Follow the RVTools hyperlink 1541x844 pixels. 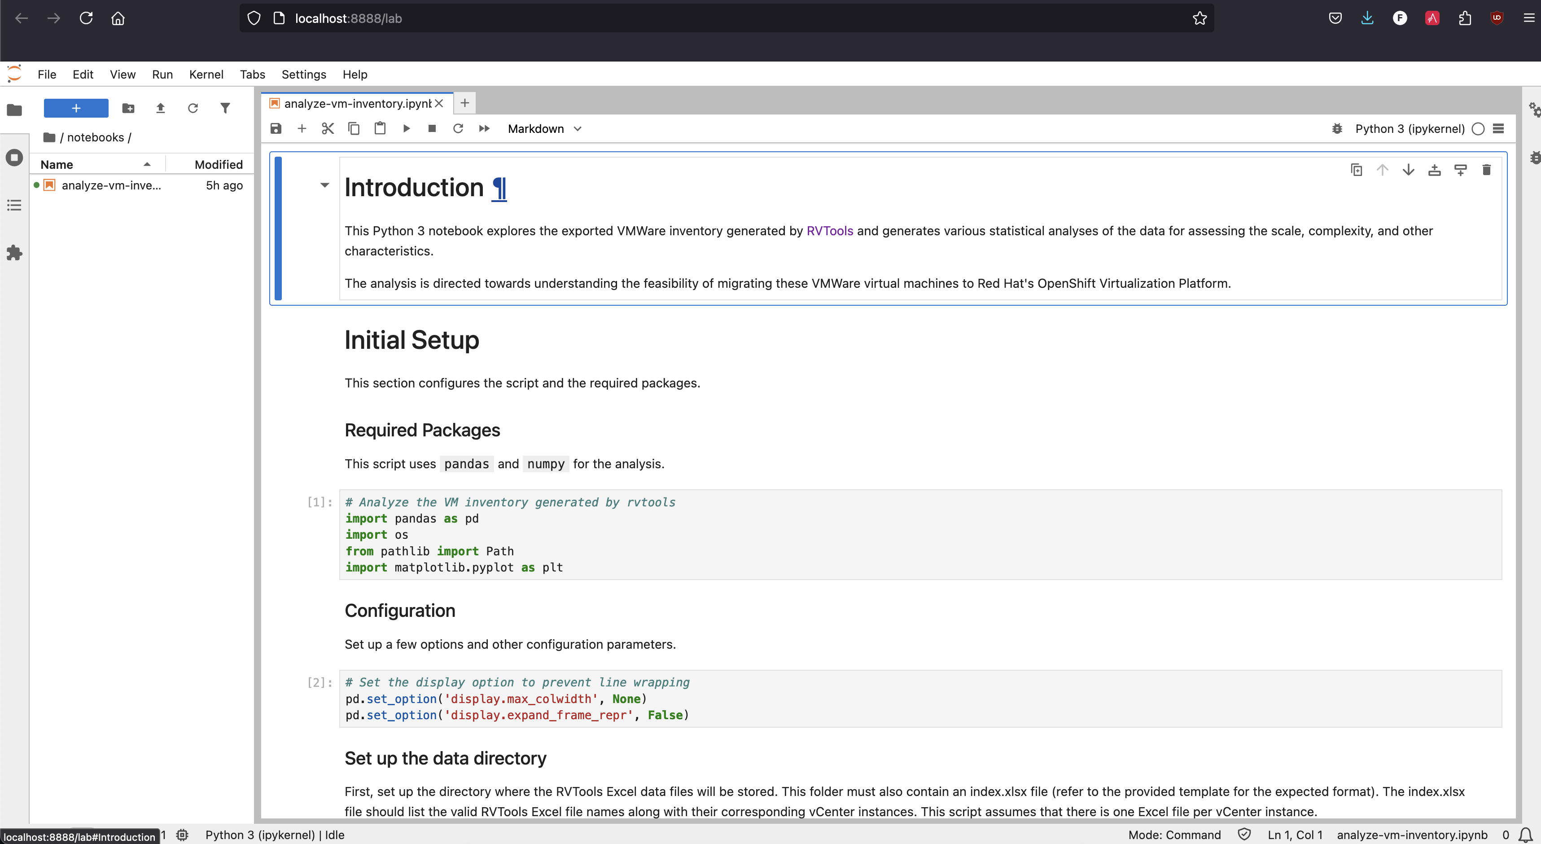click(x=830, y=231)
